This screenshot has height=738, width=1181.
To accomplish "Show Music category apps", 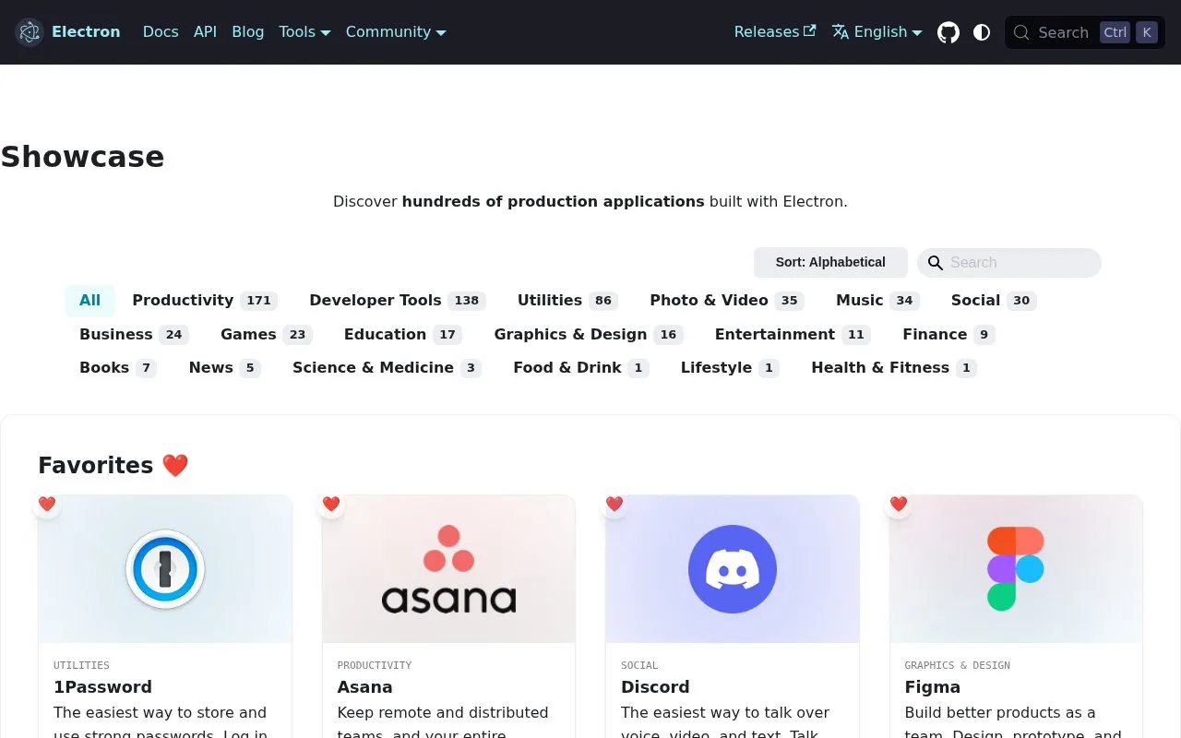I will tap(877, 301).
